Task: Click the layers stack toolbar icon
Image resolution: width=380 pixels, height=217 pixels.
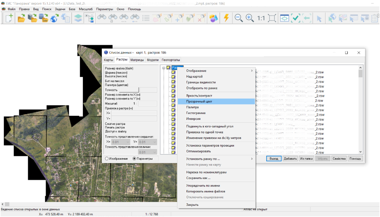Action: pos(78,18)
